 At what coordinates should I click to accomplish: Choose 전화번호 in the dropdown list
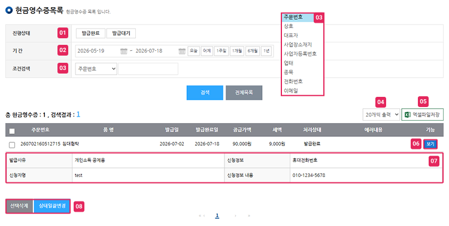(293, 81)
